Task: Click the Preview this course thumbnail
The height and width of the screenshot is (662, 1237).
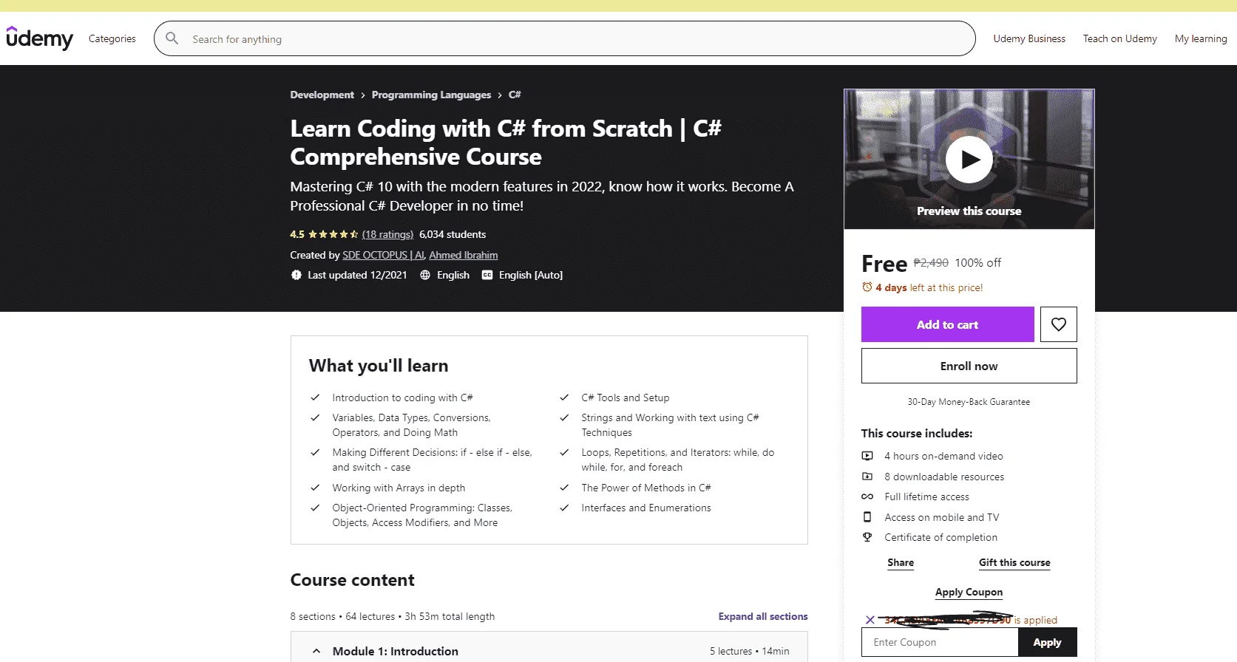Action: click(x=969, y=160)
